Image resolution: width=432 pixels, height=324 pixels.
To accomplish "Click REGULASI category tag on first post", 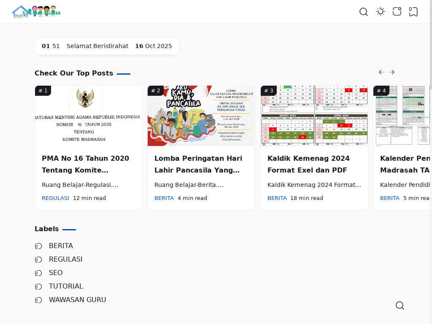I will pos(55,198).
